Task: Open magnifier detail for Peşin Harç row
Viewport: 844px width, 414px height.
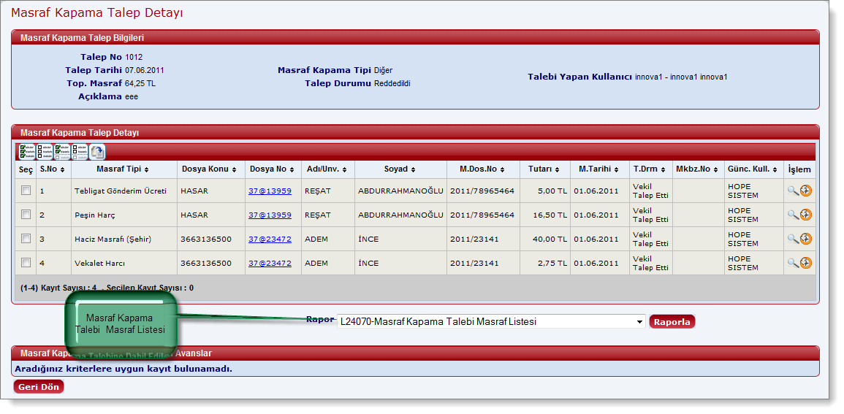Action: point(793,215)
